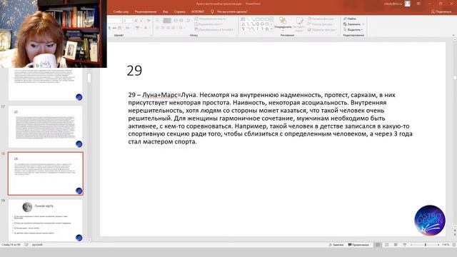Toggle strikethrough abc formatting
The width and height of the screenshot is (457, 257).
tap(114, 28)
